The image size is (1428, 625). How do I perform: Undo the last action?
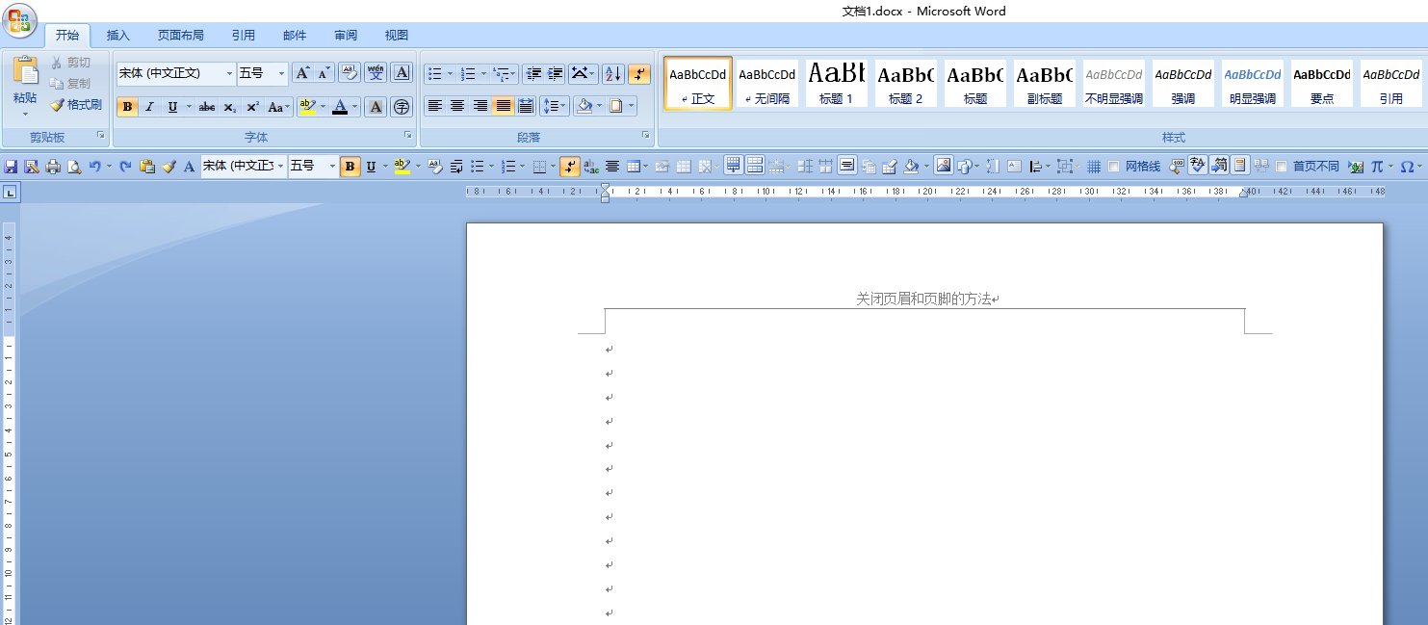pyautogui.click(x=94, y=167)
